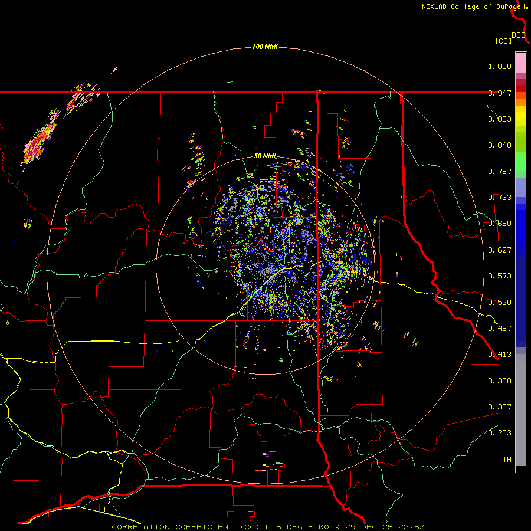
Task: Click the 0.627 scale value
Action: pos(500,250)
